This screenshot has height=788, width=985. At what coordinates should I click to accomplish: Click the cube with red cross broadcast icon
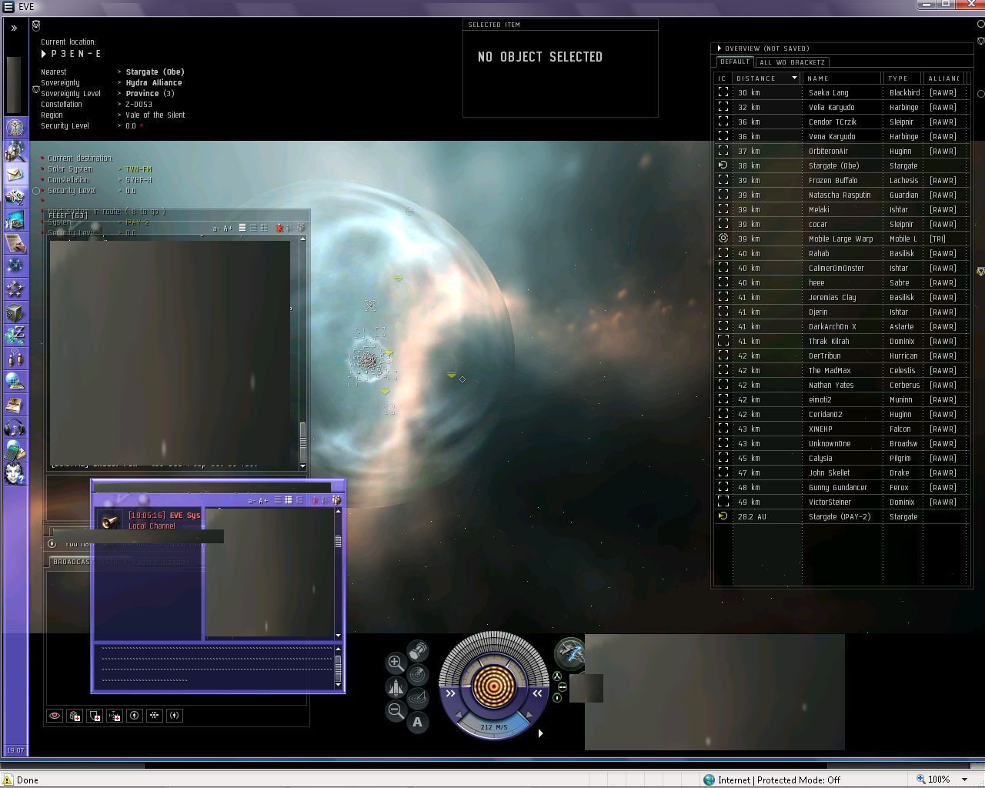[x=75, y=716]
